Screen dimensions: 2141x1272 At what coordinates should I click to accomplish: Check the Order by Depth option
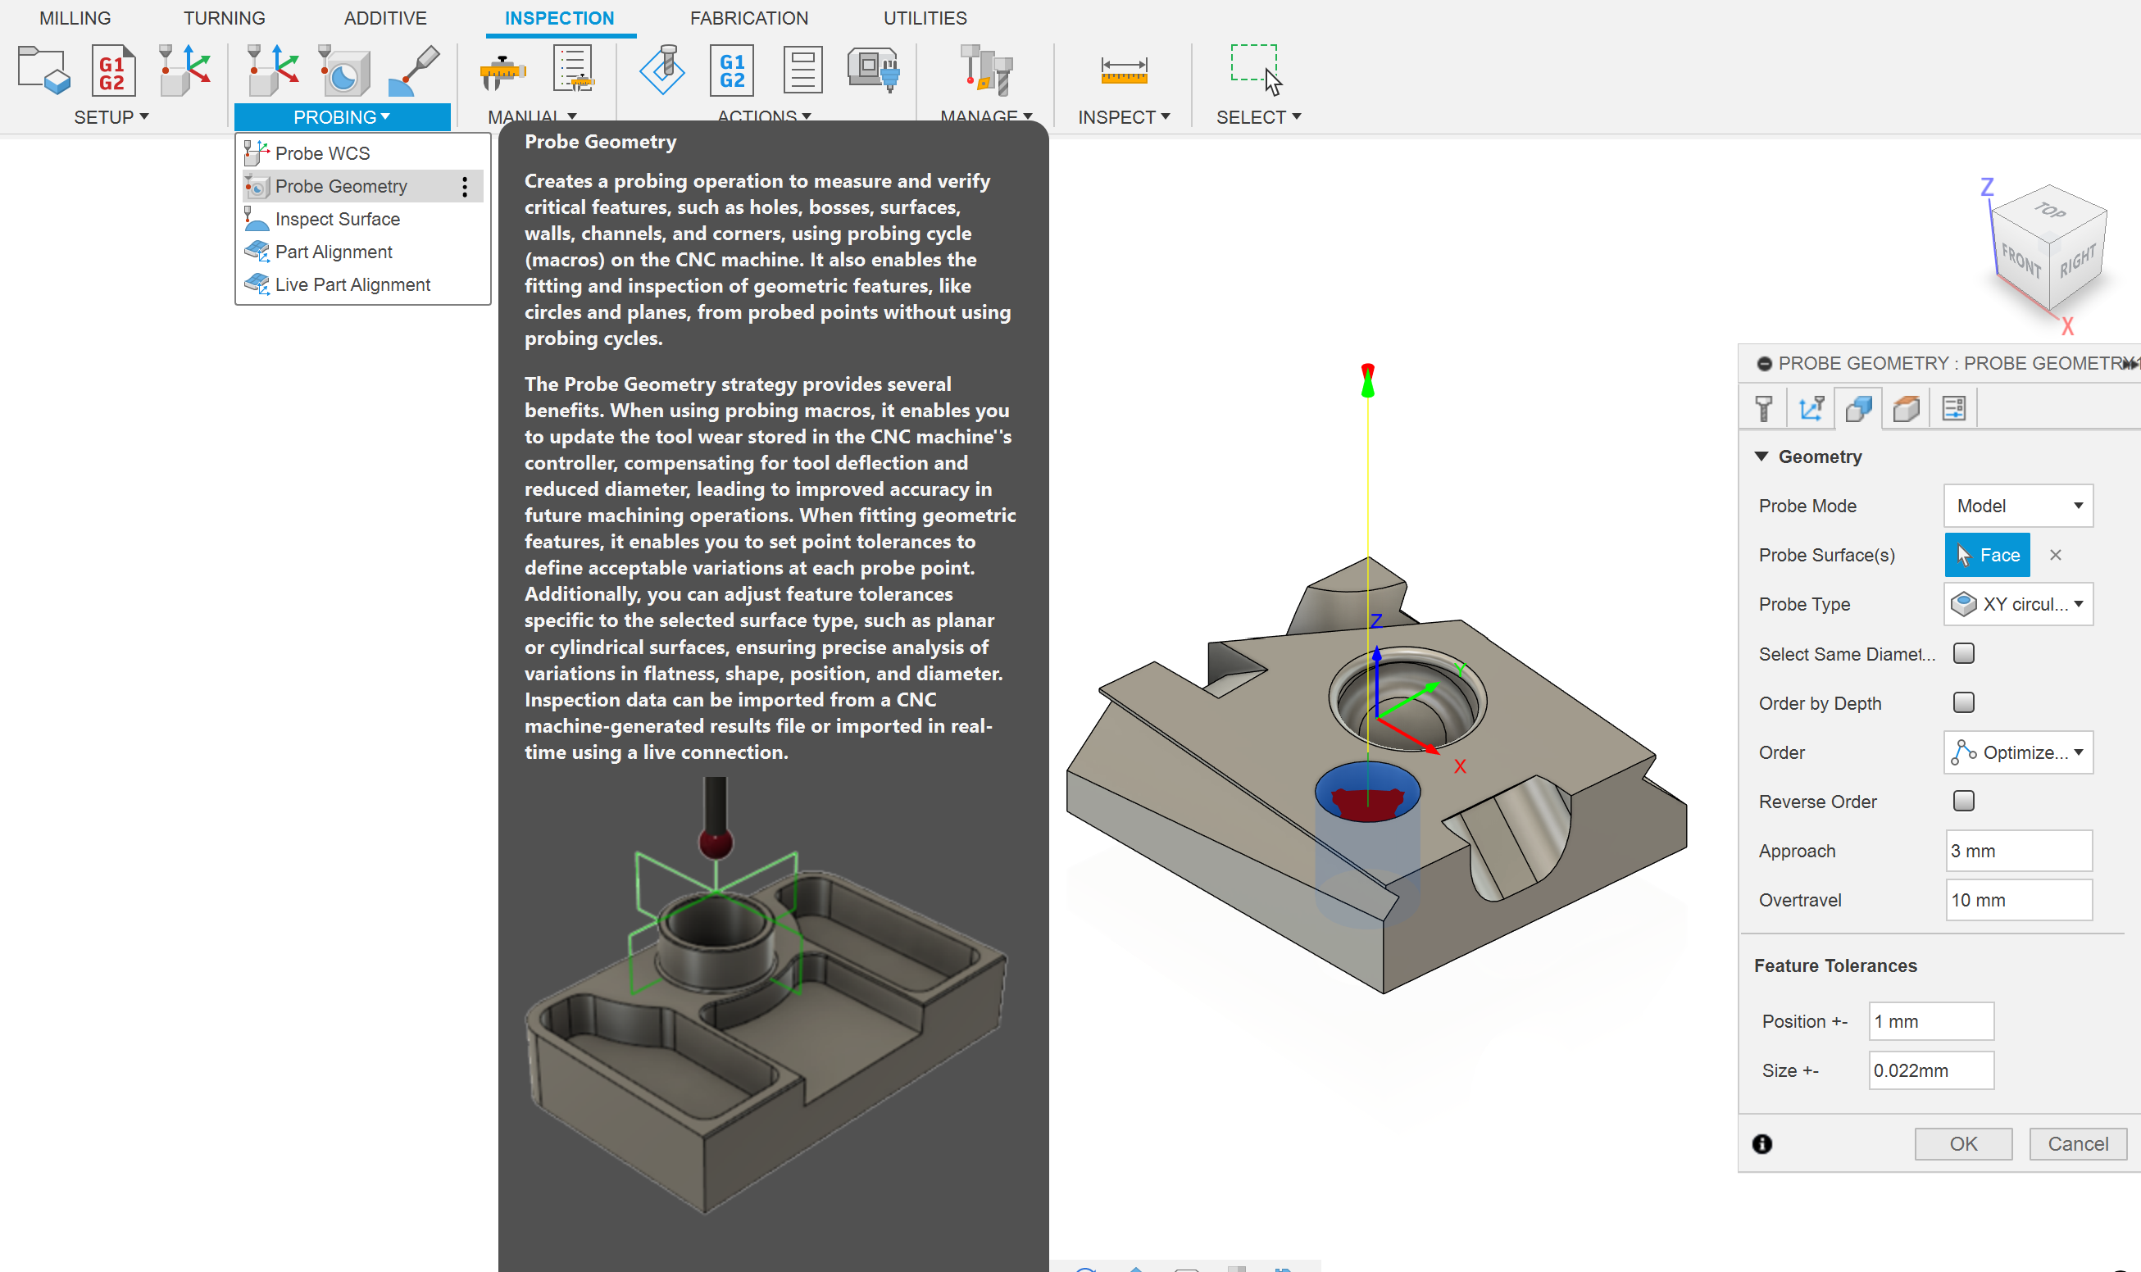1963,703
